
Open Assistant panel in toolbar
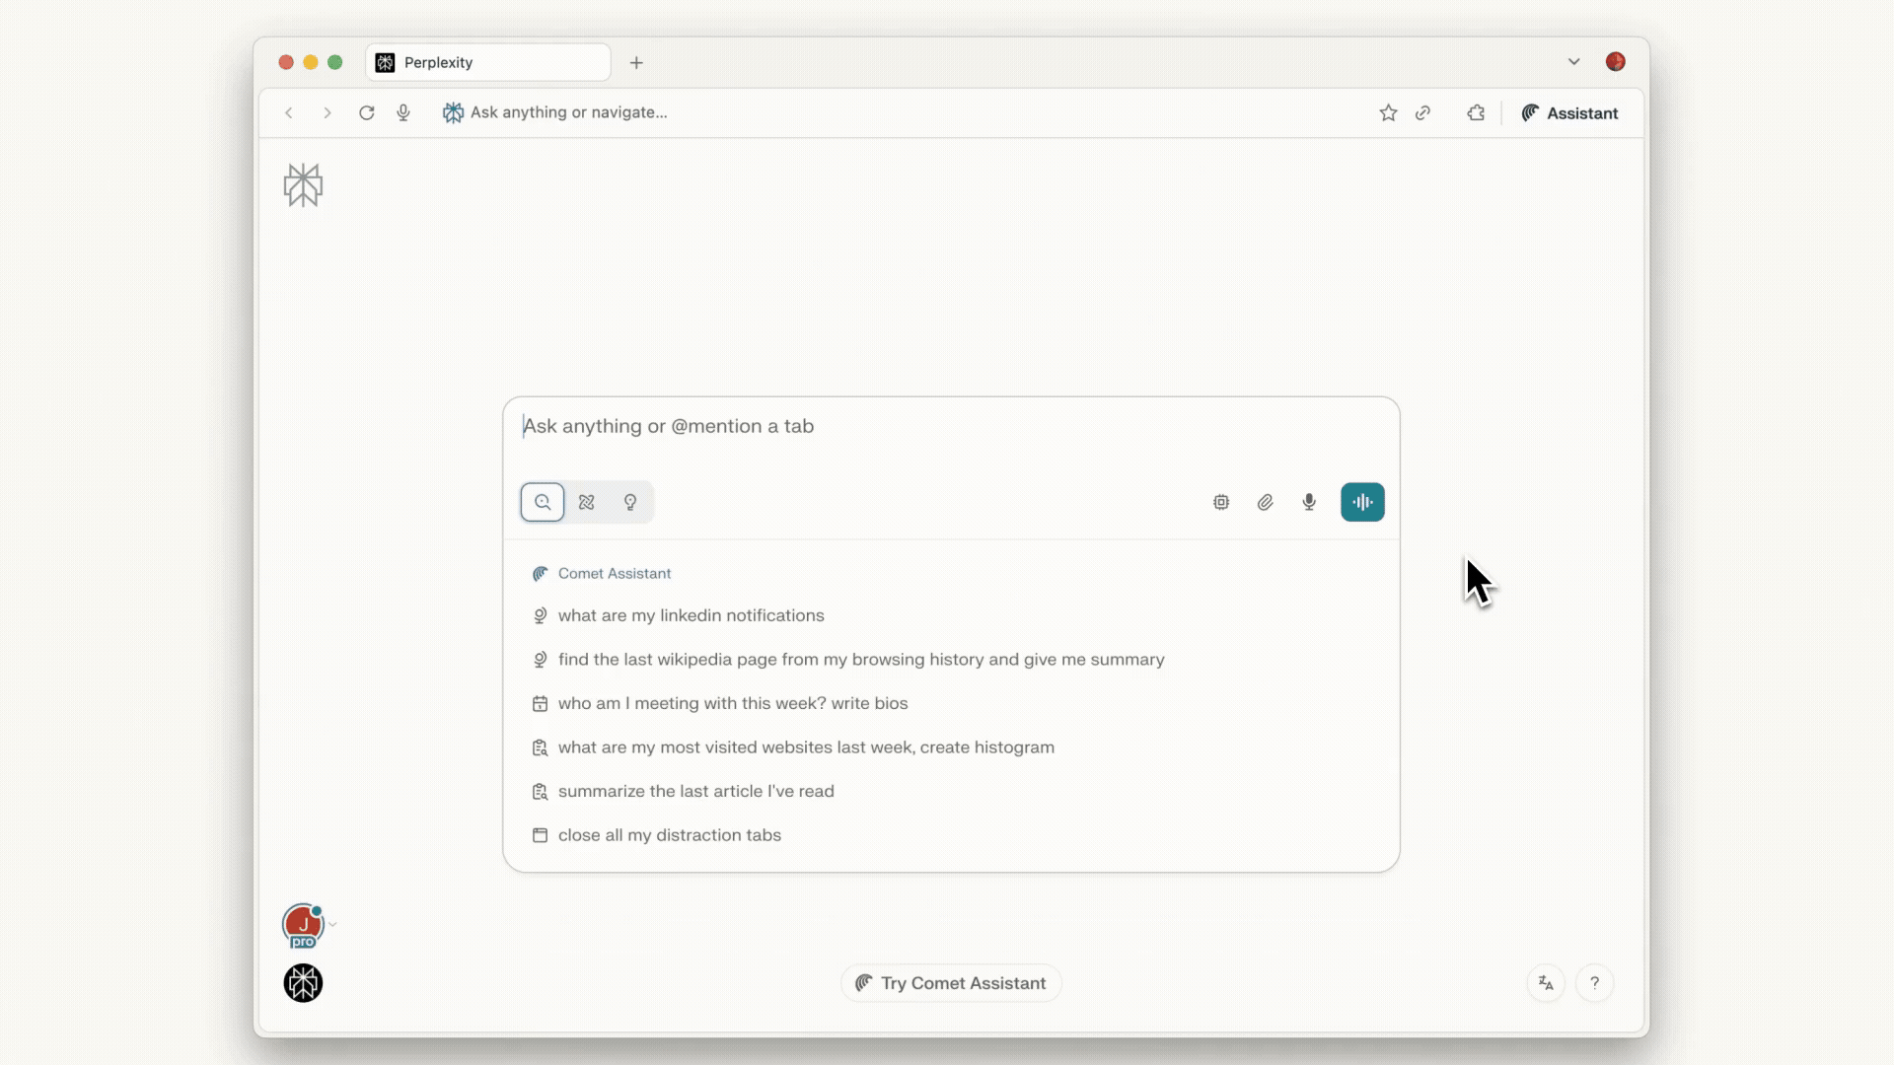pyautogui.click(x=1569, y=112)
